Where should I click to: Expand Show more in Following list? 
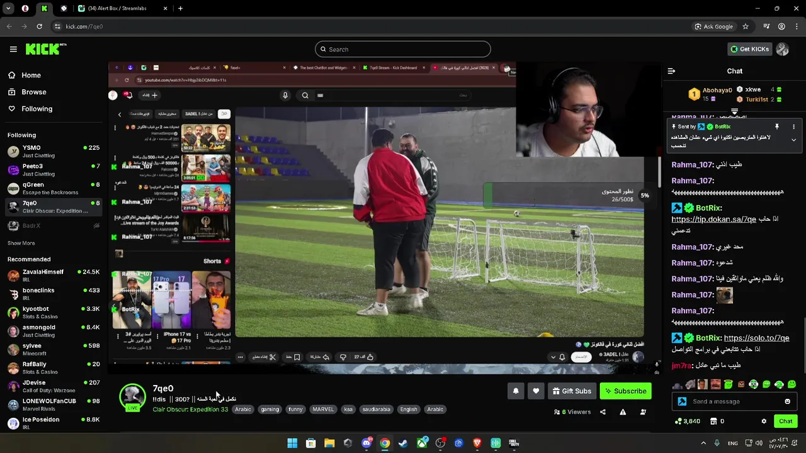click(21, 243)
